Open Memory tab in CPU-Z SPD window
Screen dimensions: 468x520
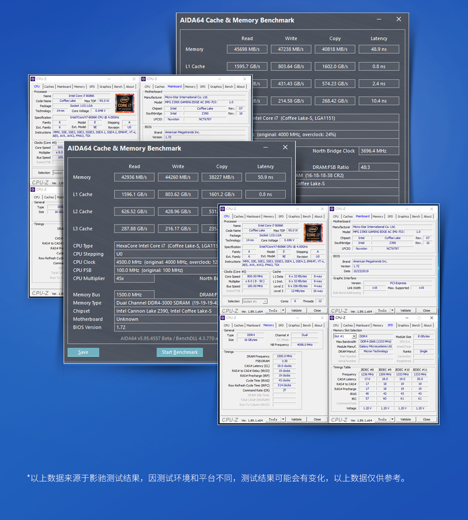378,325
